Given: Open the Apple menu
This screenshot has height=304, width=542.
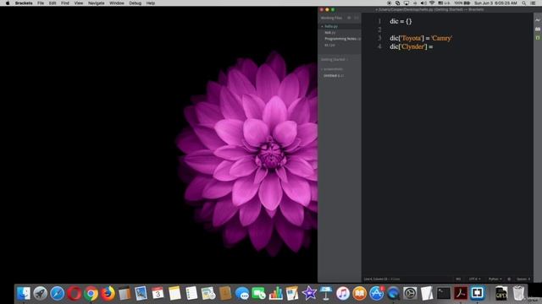Looking at the screenshot, I should point(8,3).
